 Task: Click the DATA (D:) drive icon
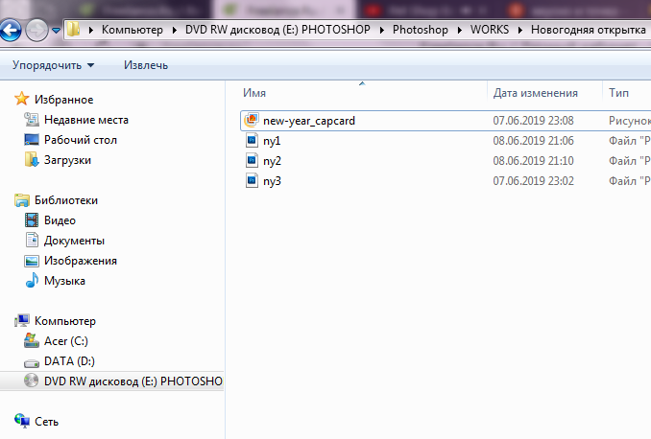tap(32, 363)
